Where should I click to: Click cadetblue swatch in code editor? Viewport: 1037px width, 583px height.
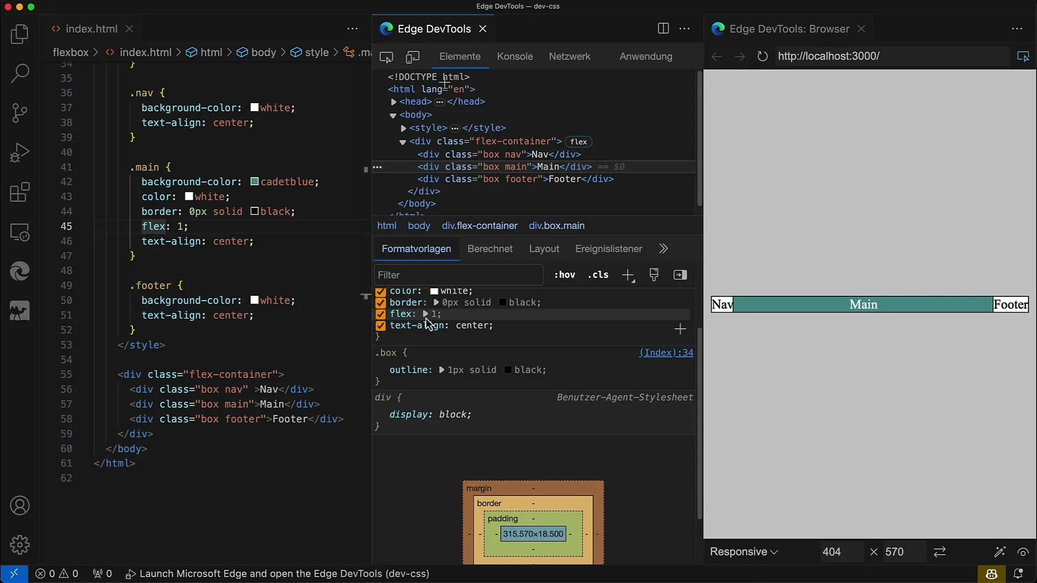pyautogui.click(x=254, y=181)
